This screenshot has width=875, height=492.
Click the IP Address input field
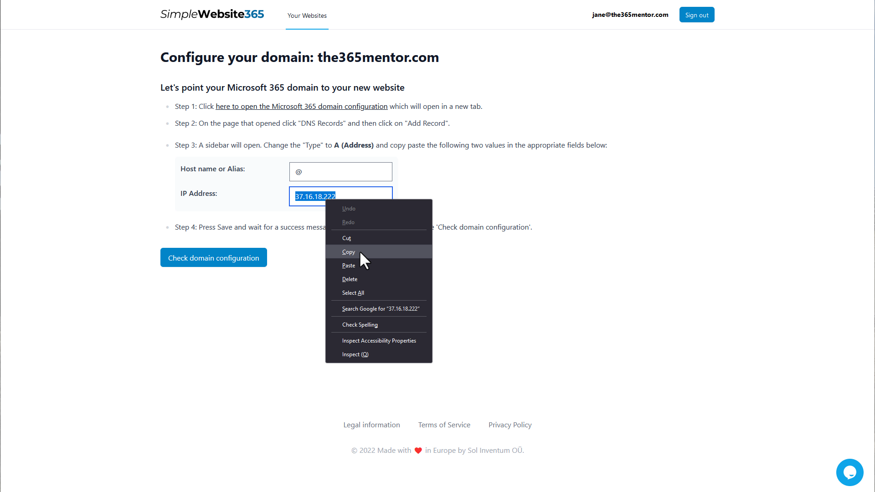click(x=341, y=196)
